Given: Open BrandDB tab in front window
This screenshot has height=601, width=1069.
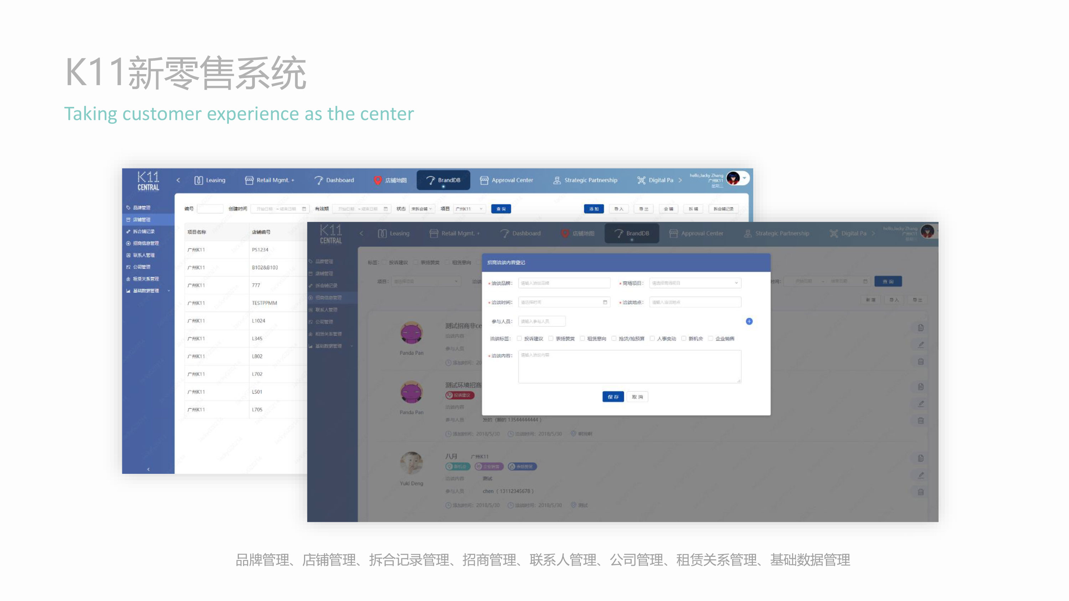Looking at the screenshot, I should pos(632,233).
